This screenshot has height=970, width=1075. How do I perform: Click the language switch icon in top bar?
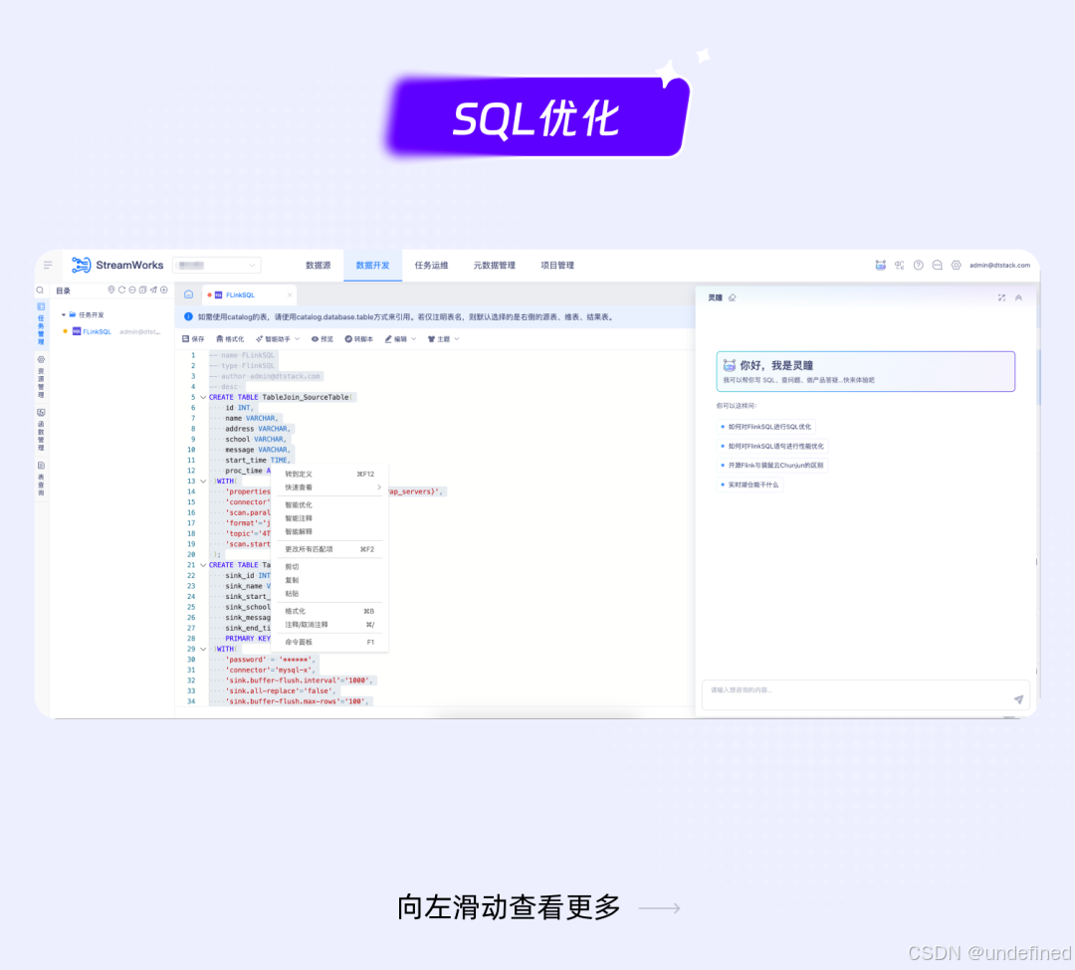900,265
